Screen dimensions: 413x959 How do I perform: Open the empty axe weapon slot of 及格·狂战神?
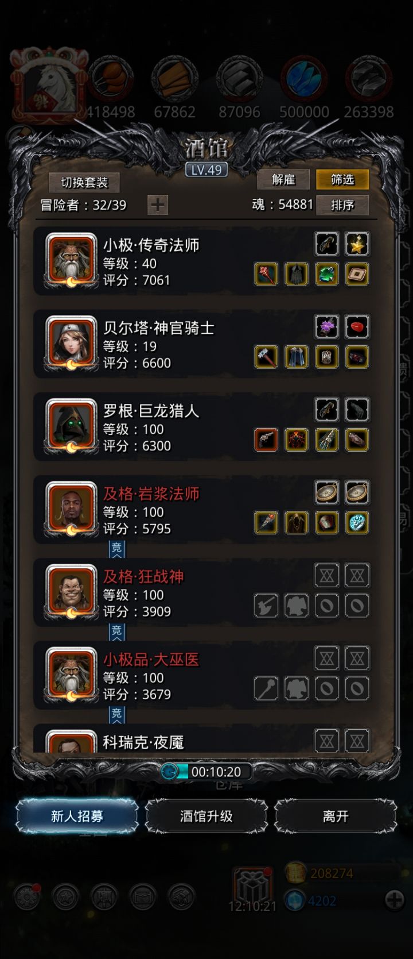(x=266, y=605)
